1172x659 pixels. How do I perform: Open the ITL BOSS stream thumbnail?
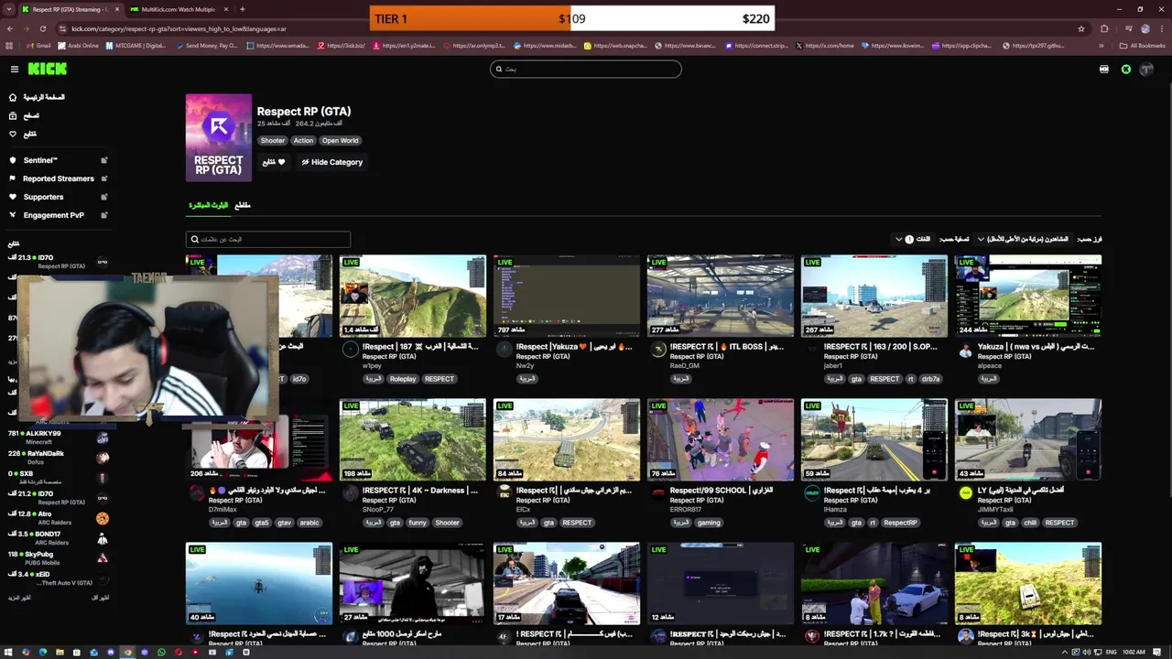[x=721, y=297]
